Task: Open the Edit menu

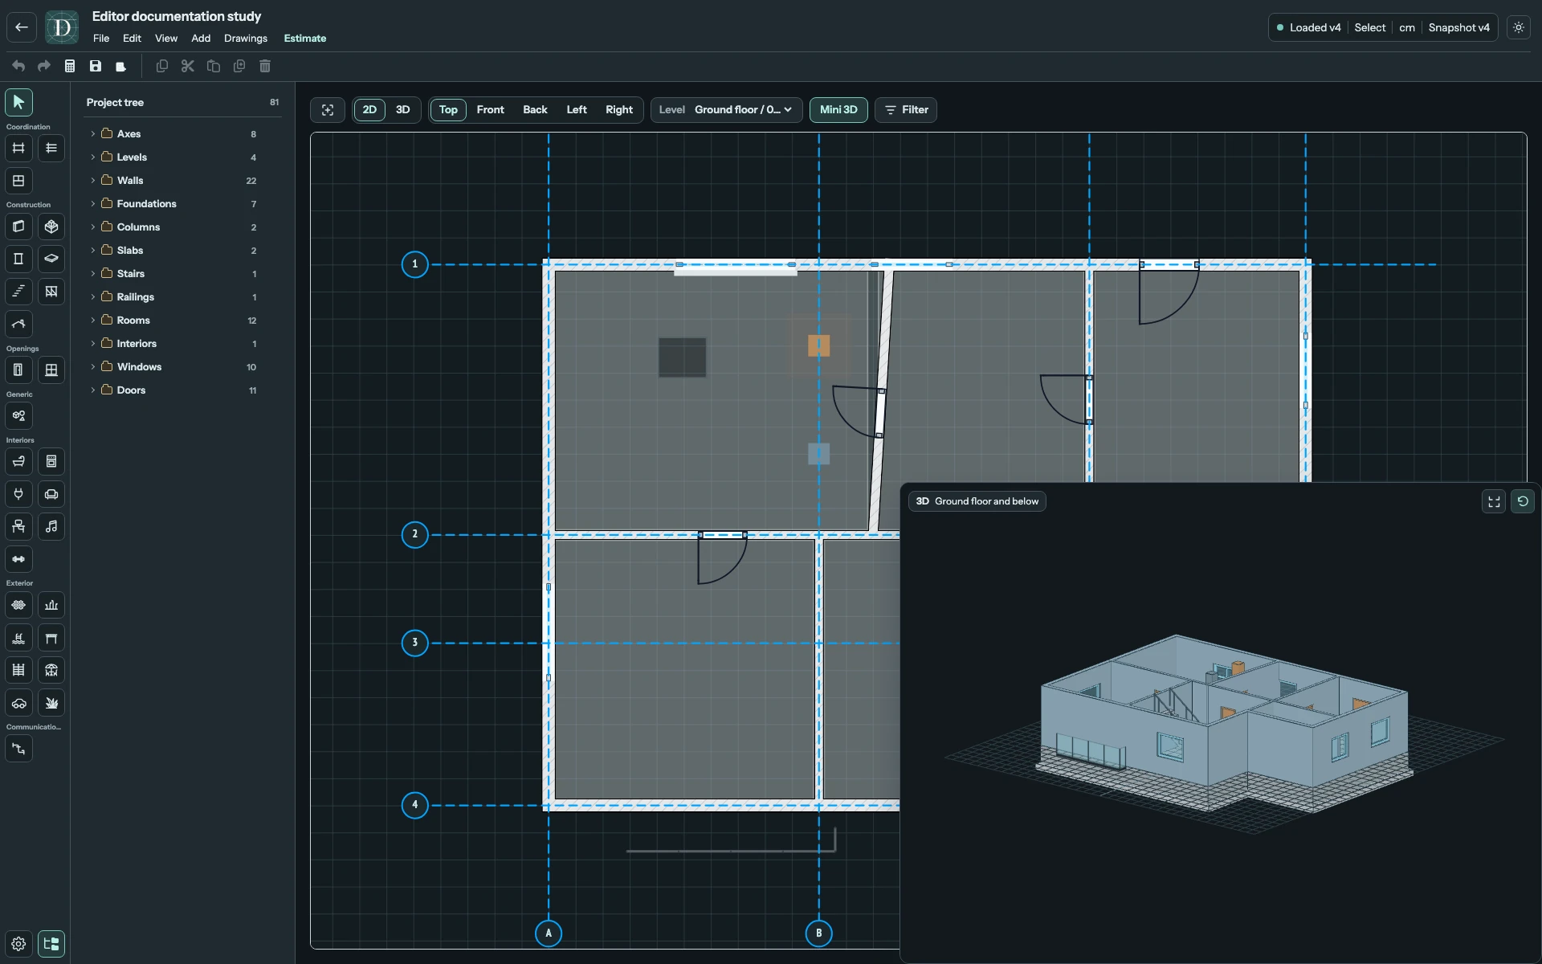Action: 132,39
